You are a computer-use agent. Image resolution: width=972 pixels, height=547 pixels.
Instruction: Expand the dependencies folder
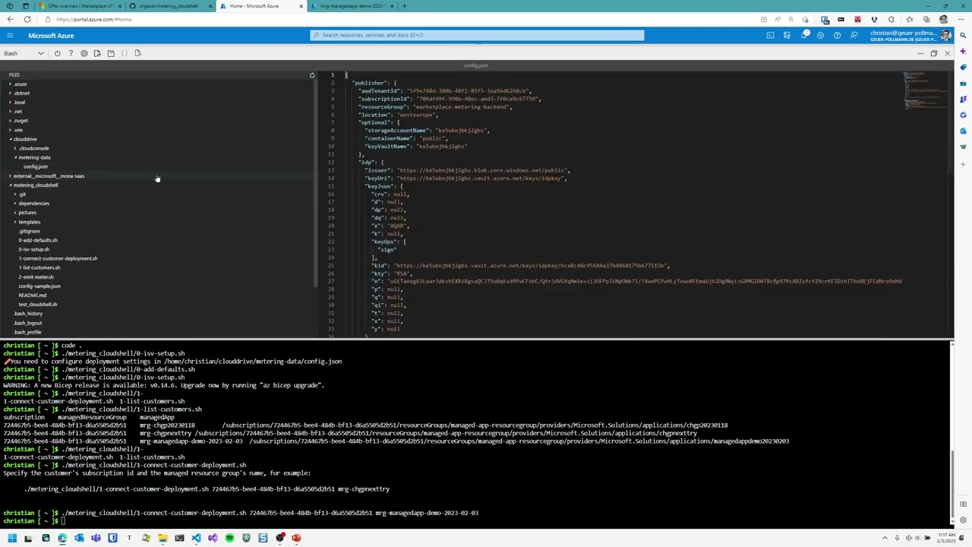click(33, 204)
